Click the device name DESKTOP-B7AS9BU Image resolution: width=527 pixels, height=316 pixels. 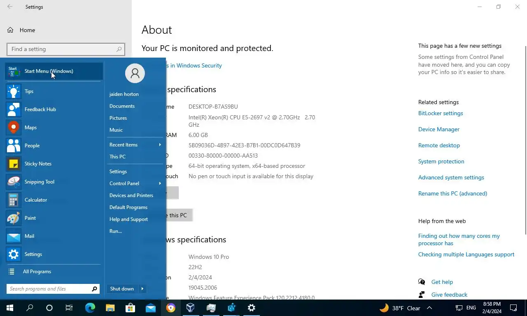coord(213,107)
